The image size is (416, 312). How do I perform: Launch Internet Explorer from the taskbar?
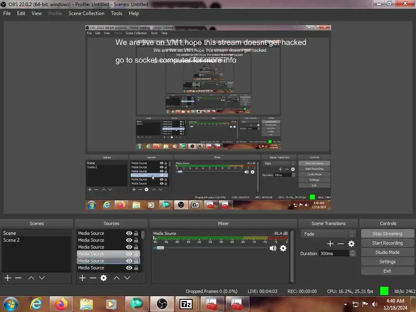[36, 304]
